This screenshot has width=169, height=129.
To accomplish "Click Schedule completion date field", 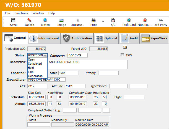I will [x=78, y=97].
